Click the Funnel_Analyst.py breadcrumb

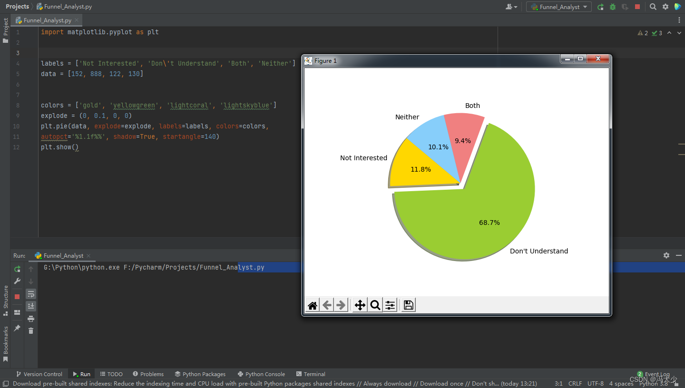tap(64, 7)
